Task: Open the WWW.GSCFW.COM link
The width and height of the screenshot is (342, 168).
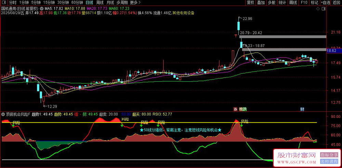Action: pyautogui.click(x=297, y=162)
